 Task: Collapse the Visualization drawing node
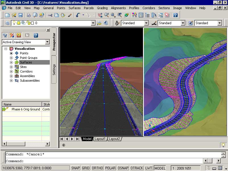coord(6,49)
